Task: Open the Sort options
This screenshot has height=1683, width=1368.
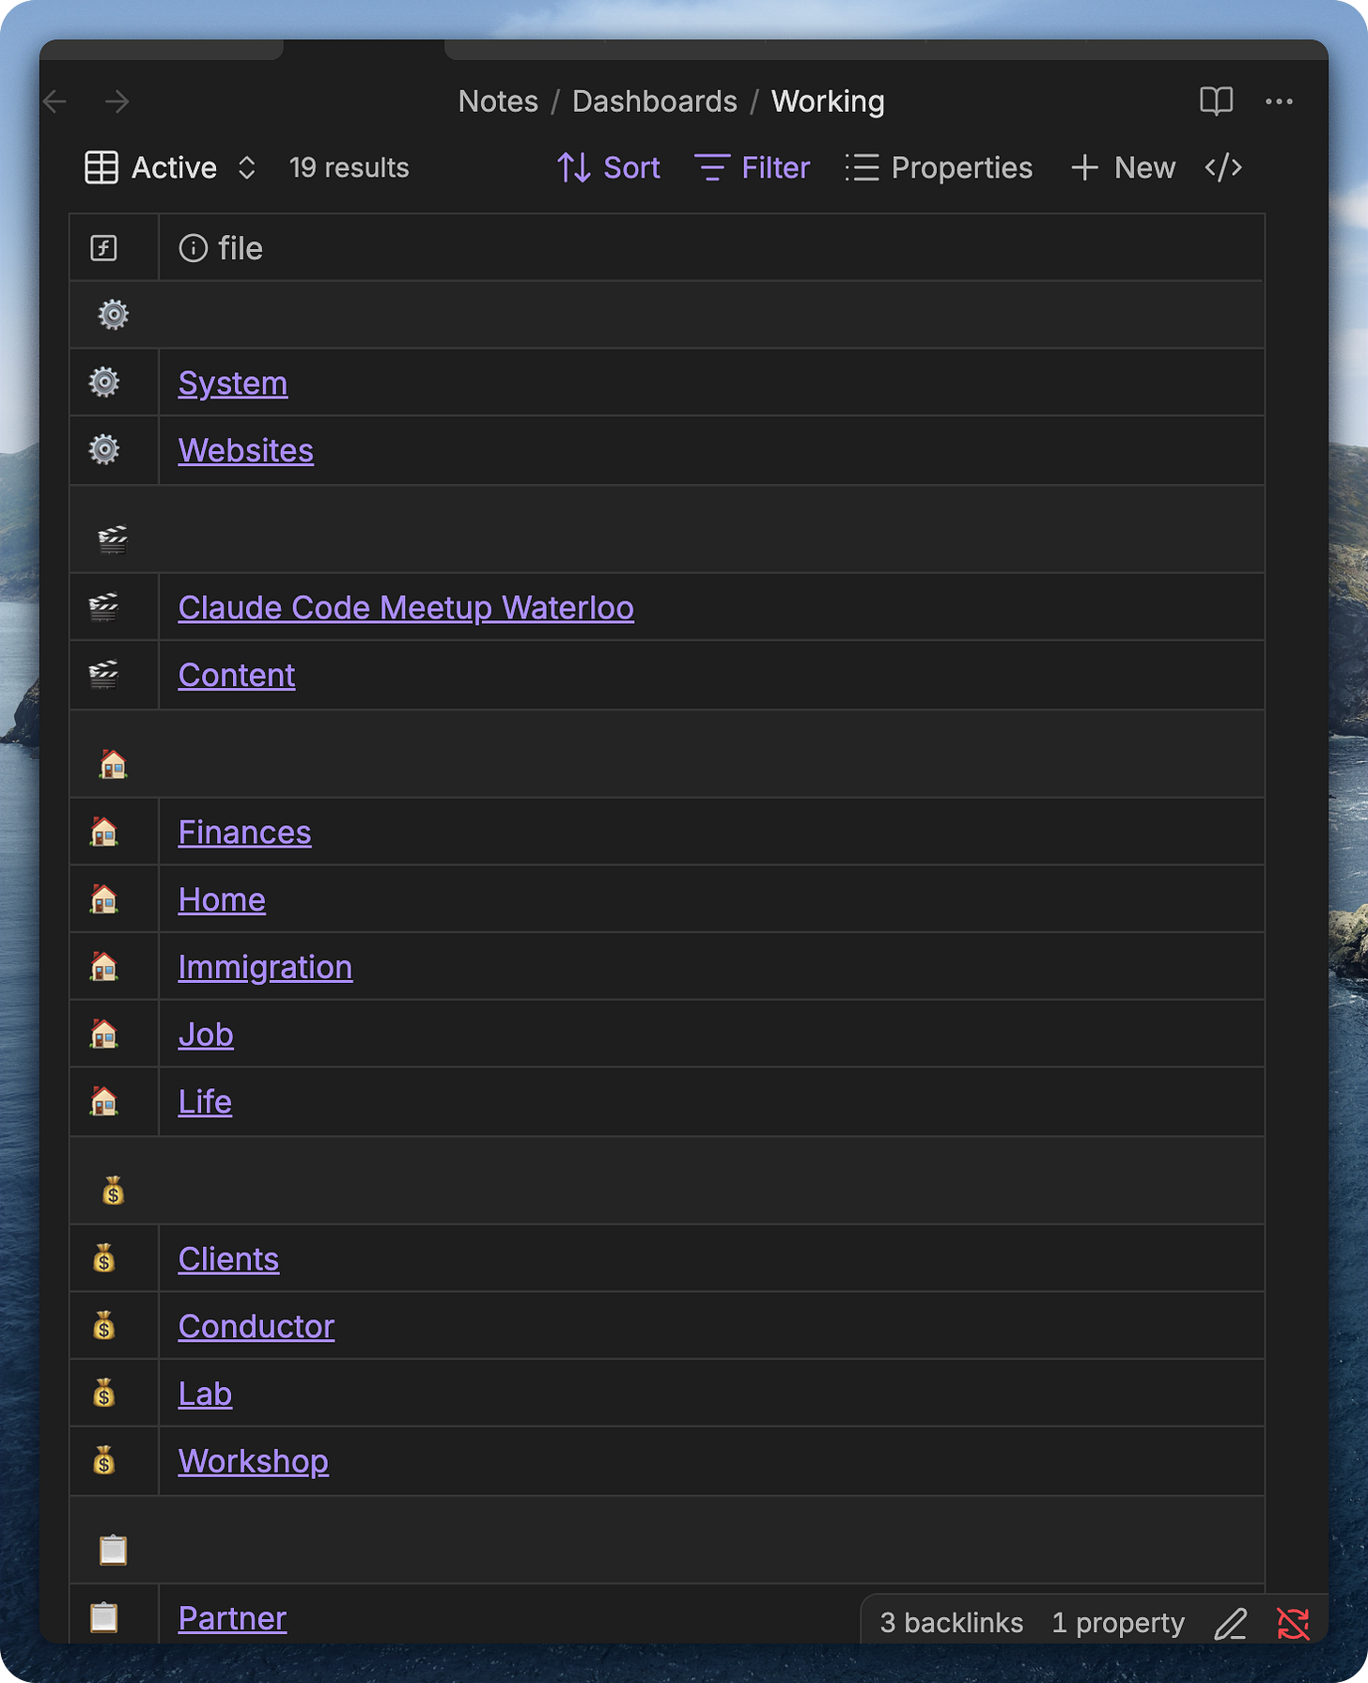Action: pos(608,168)
